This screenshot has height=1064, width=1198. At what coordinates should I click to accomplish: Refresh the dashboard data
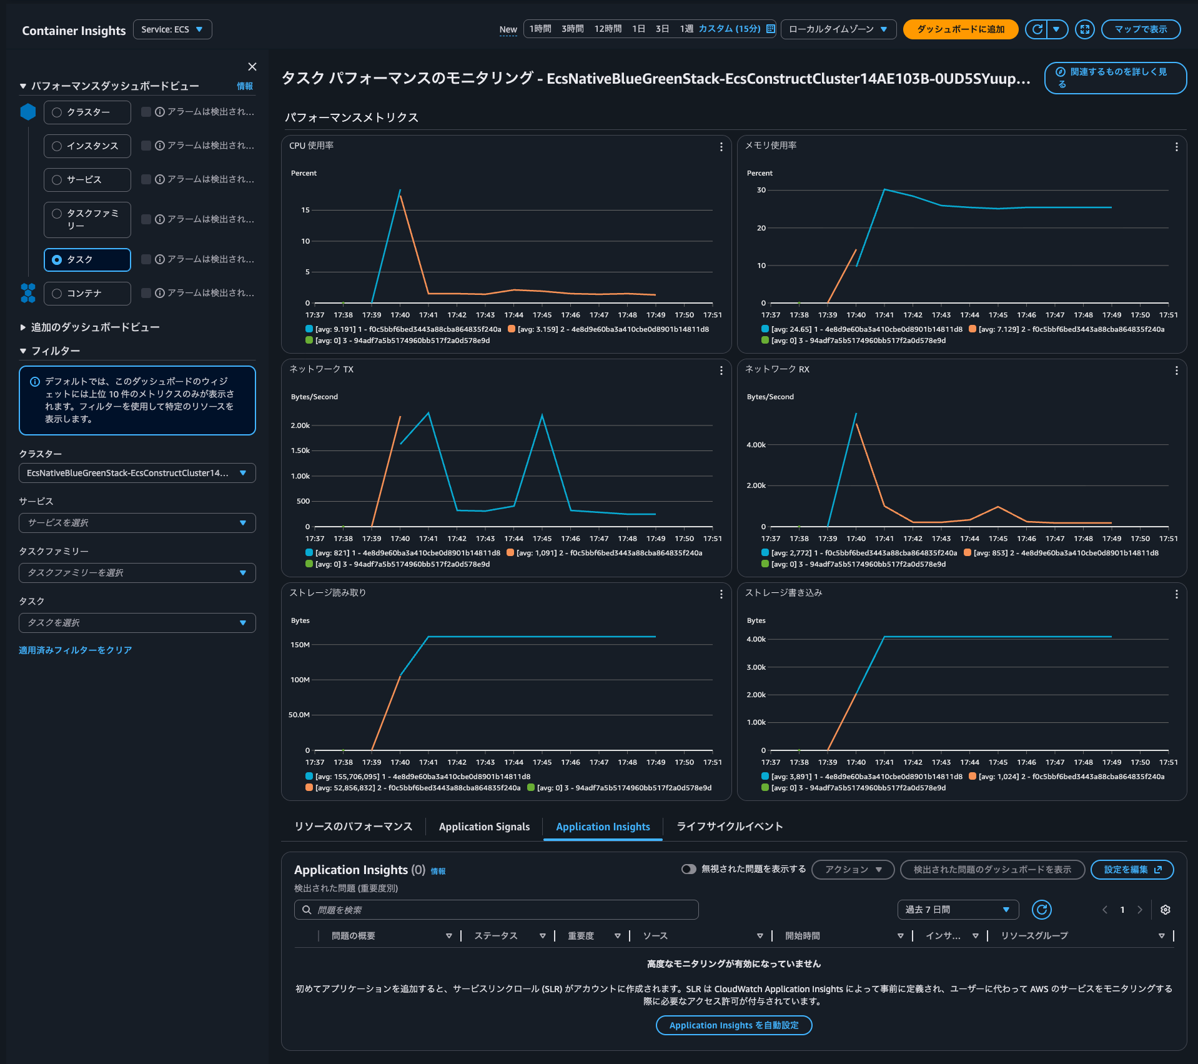pos(1037,29)
